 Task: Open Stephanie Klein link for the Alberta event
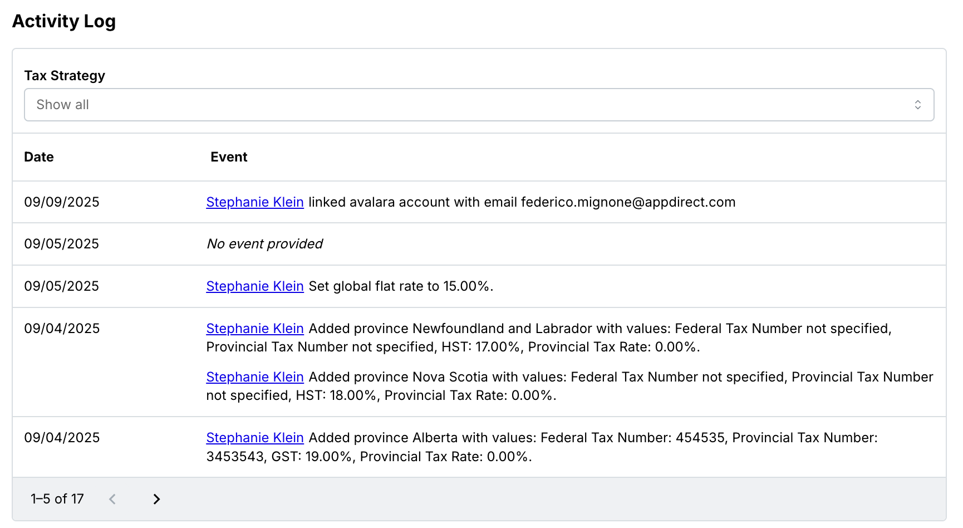pyautogui.click(x=254, y=438)
